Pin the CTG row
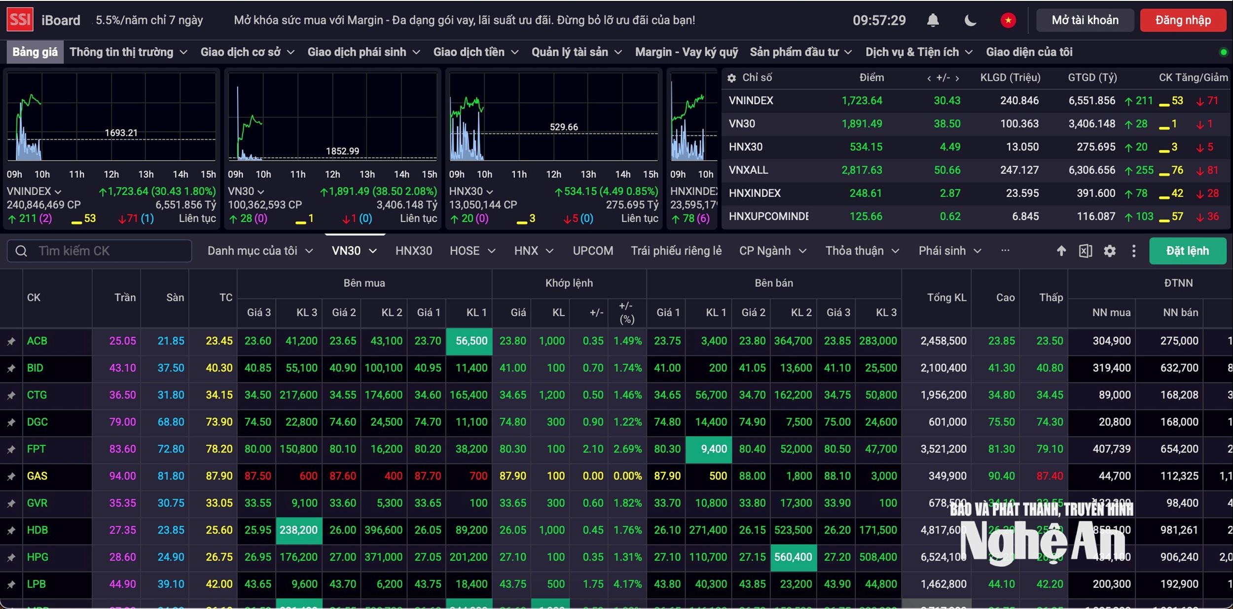 pyautogui.click(x=11, y=395)
